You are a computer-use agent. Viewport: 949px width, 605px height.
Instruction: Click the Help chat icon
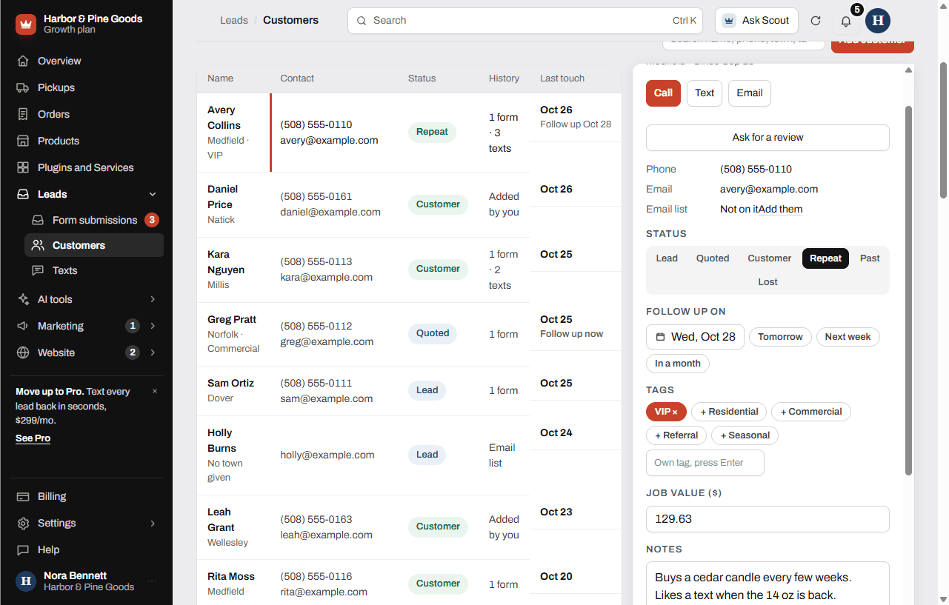point(23,549)
